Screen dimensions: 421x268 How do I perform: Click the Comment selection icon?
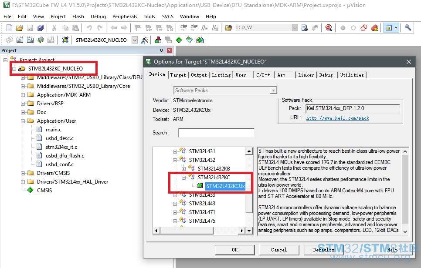point(204,27)
